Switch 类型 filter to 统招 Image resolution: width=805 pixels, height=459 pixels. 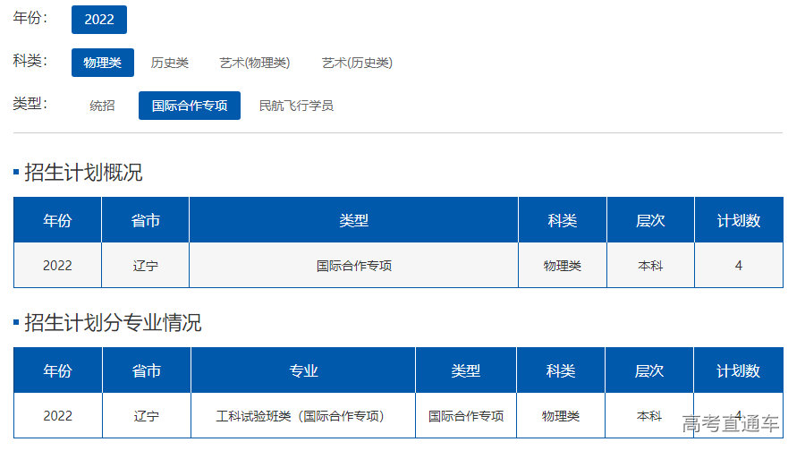(103, 106)
